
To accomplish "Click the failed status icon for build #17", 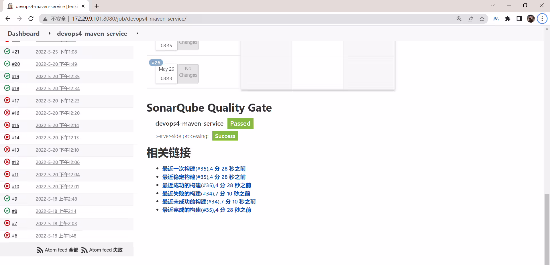I will click(7, 100).
